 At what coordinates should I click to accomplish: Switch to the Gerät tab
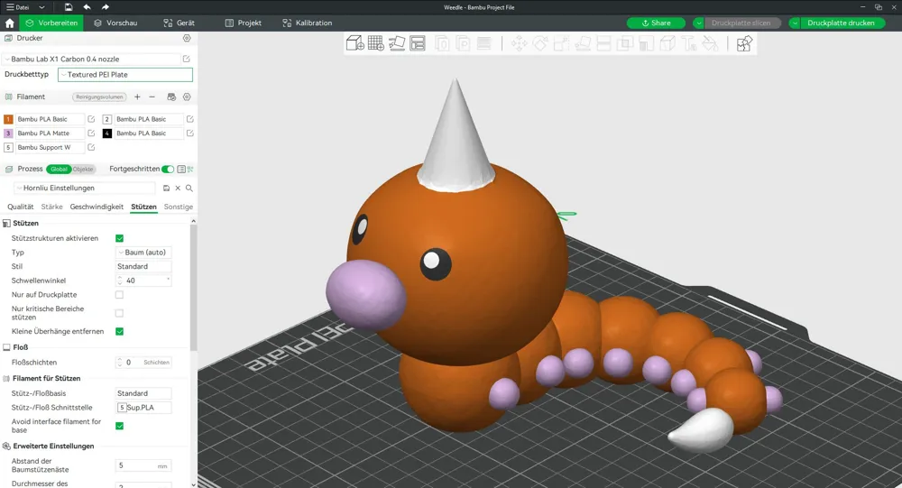click(179, 23)
